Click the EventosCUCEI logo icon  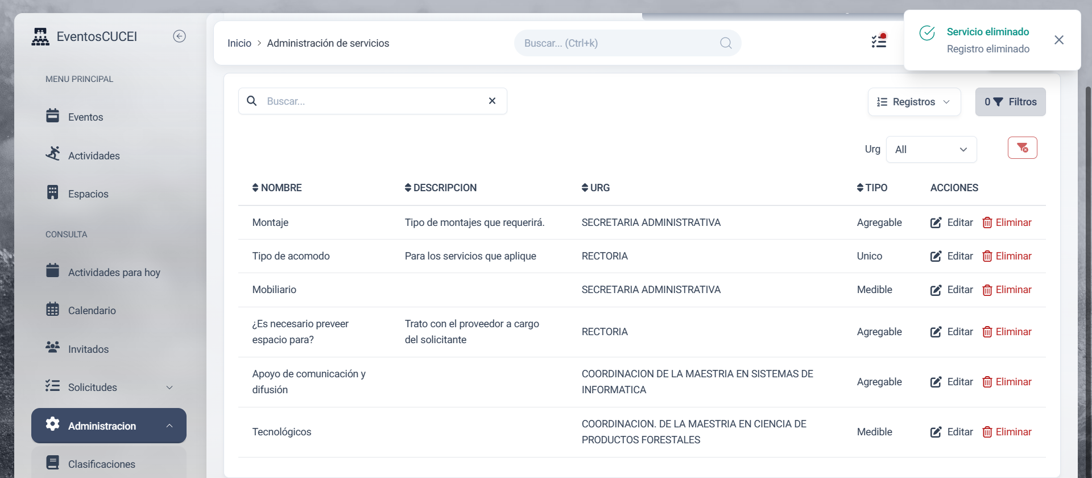(40, 36)
